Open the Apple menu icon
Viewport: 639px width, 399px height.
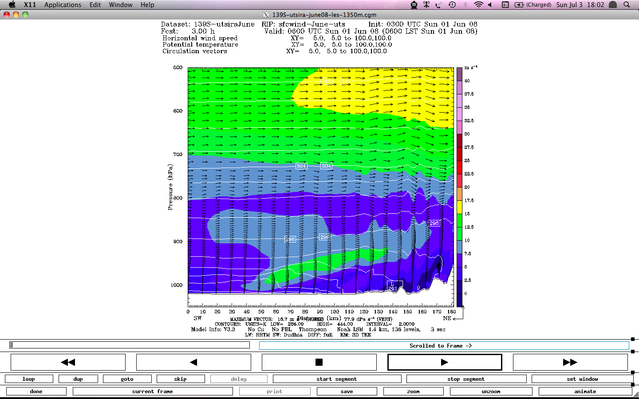12,5
